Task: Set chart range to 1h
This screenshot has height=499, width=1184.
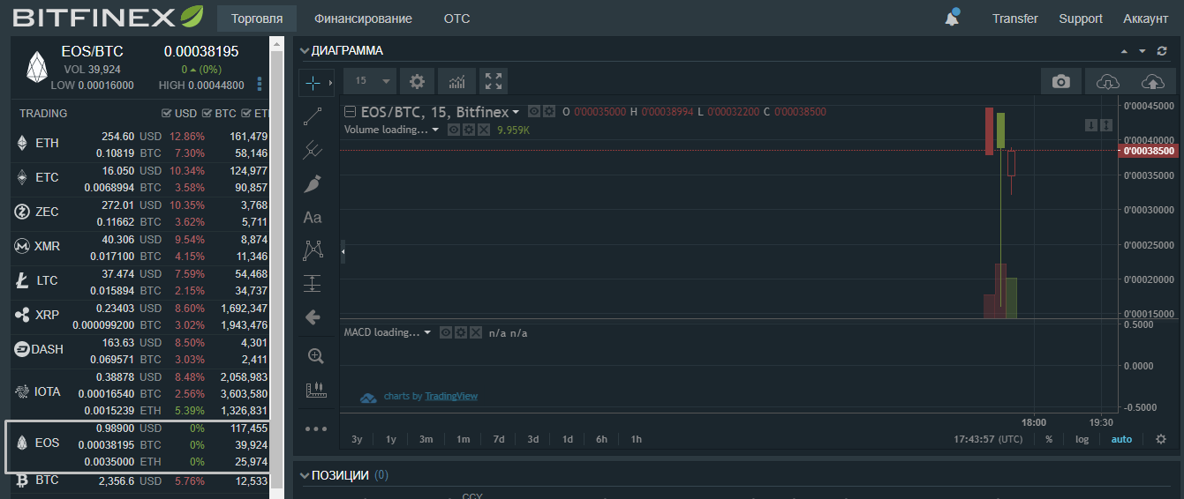Action: [x=637, y=439]
